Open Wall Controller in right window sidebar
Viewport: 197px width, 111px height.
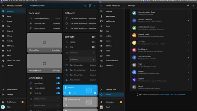point(112,21)
